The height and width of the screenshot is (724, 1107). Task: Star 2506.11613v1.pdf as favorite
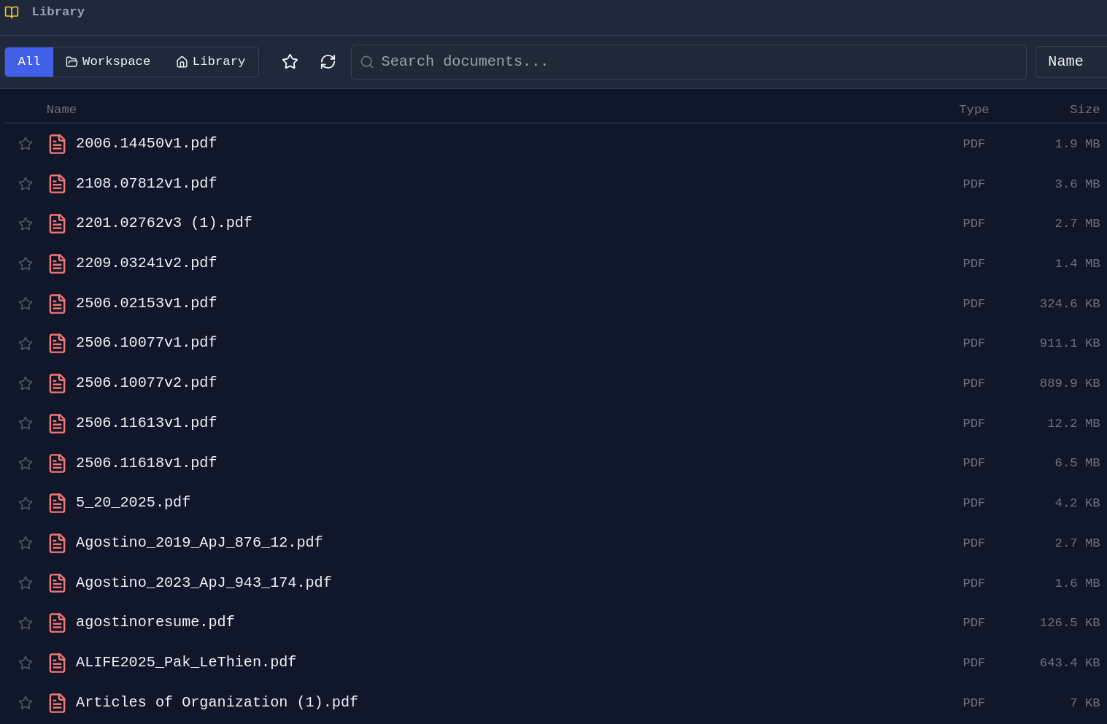point(26,423)
